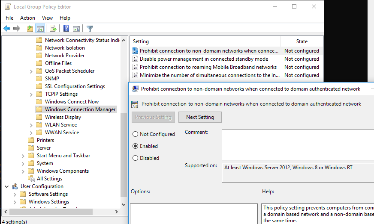Collapse the User Configuration node

coord(7,186)
